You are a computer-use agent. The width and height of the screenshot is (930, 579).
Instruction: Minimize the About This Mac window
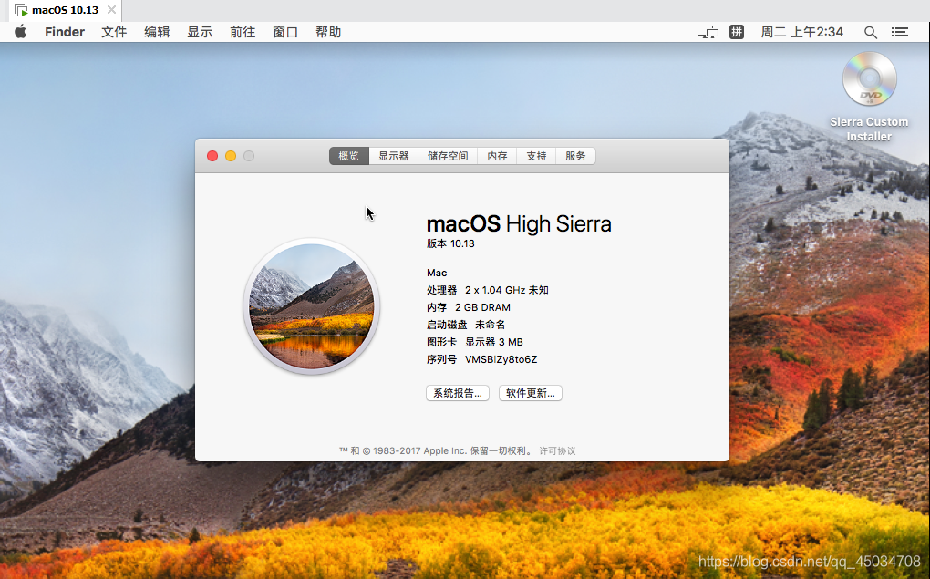tap(231, 156)
